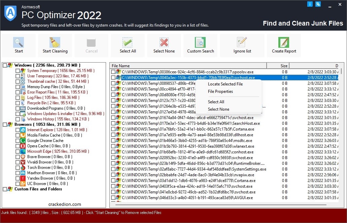
Task: Click the Brave Browser lion icon
Action: pyautogui.click(x=23, y=157)
